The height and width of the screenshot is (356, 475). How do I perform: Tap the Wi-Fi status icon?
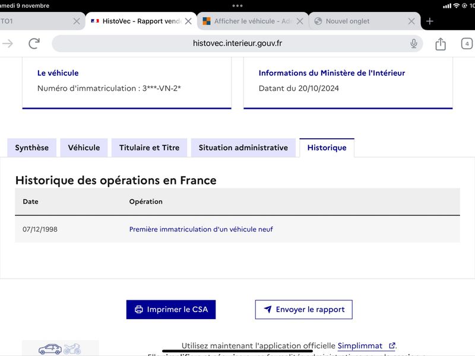pos(456,6)
